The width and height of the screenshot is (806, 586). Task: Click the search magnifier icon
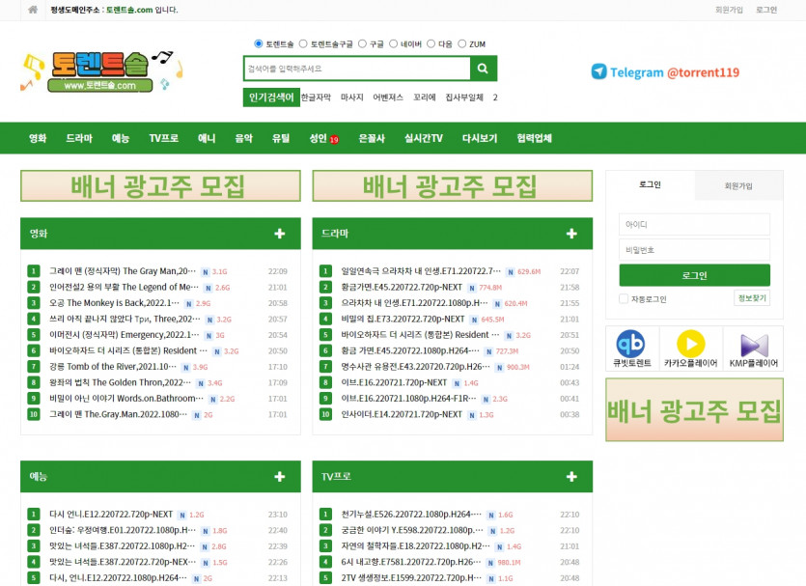(x=483, y=69)
